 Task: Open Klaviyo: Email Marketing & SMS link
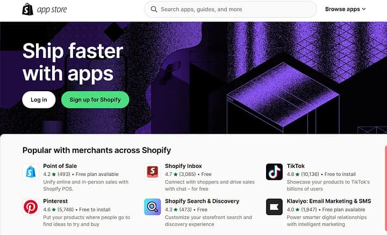click(329, 201)
